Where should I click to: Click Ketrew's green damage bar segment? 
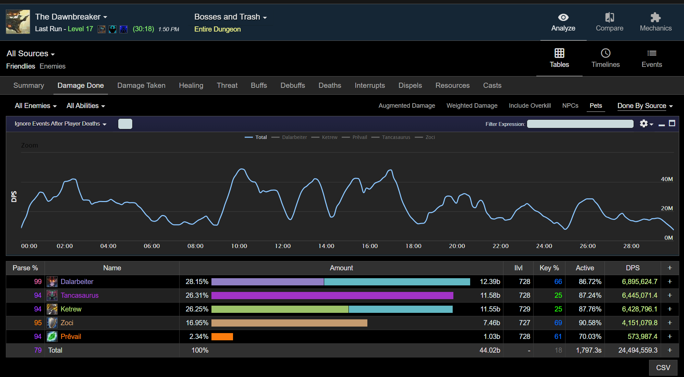click(280, 309)
